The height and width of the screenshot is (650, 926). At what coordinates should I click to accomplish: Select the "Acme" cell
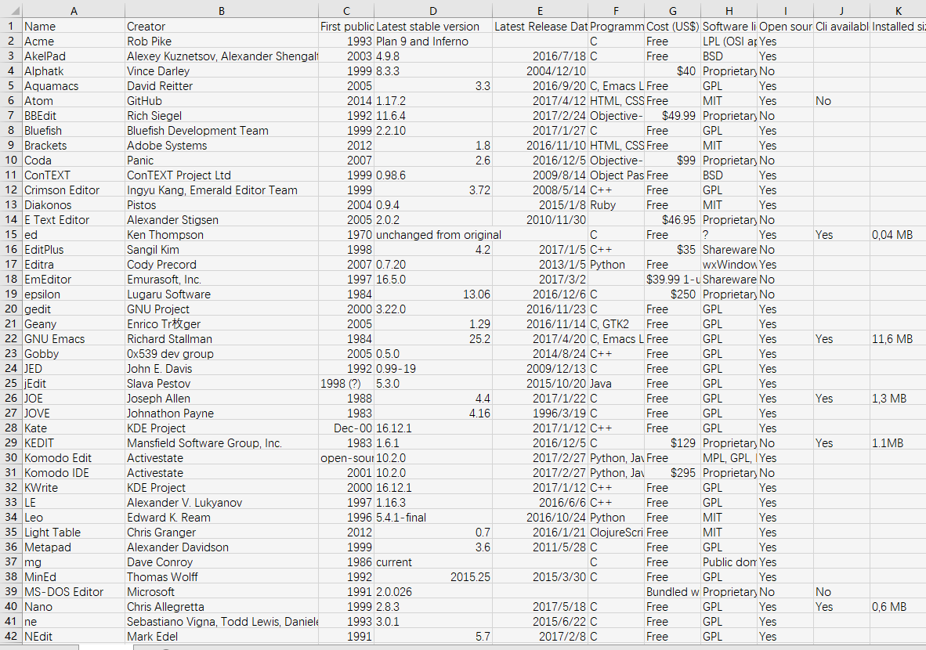coord(73,42)
